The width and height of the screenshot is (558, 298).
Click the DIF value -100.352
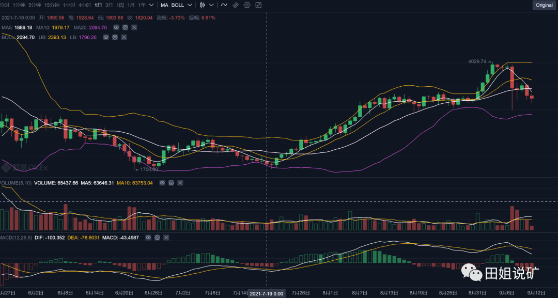pyautogui.click(x=54, y=237)
